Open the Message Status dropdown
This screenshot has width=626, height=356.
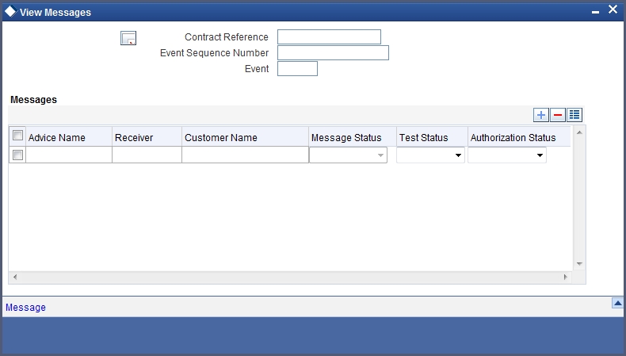pos(348,155)
